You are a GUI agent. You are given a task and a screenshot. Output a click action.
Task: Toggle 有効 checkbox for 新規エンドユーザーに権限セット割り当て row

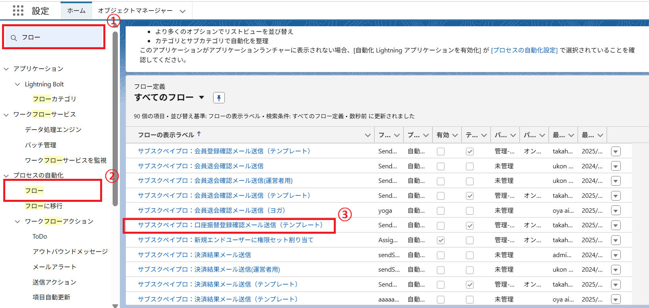441,240
